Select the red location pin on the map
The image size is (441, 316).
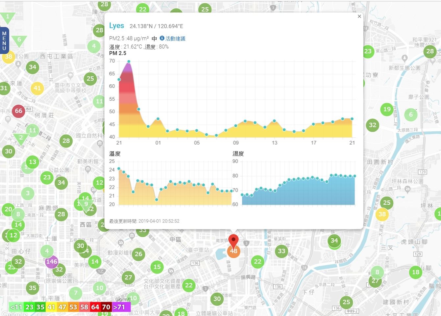coord(233,242)
